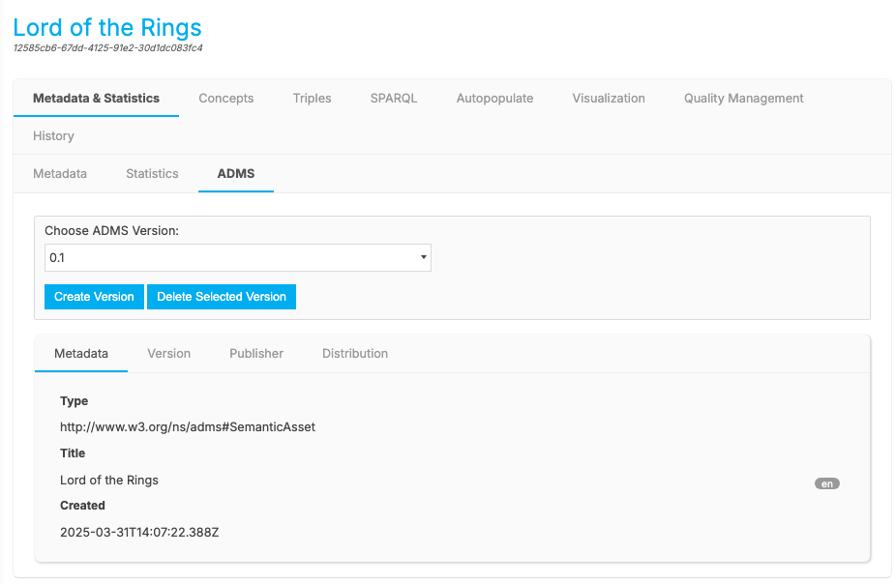896x584 pixels.
Task: View the Distribution details tab
Action: click(x=355, y=354)
